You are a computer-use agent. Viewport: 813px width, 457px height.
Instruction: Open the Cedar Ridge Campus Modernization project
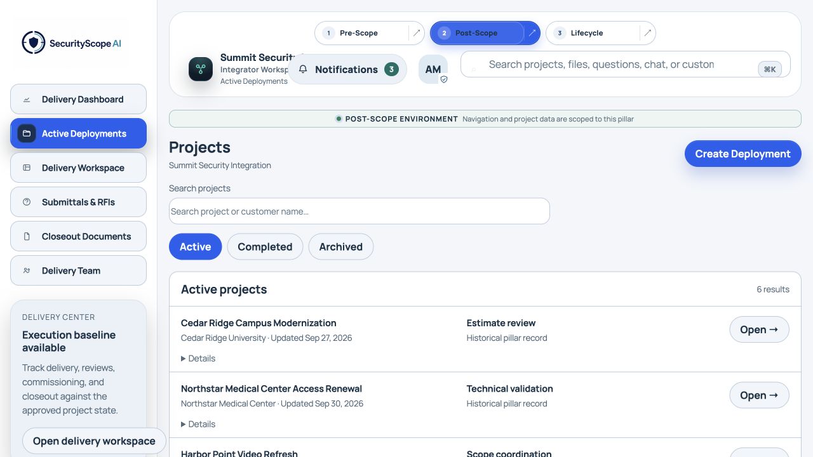point(759,329)
